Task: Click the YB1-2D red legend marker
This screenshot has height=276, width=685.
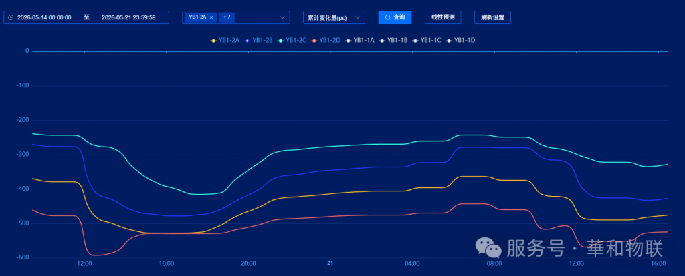Action: point(314,41)
